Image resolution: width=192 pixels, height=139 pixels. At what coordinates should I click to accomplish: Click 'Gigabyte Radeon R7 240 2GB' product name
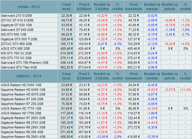pyautogui.click(x=22, y=99)
